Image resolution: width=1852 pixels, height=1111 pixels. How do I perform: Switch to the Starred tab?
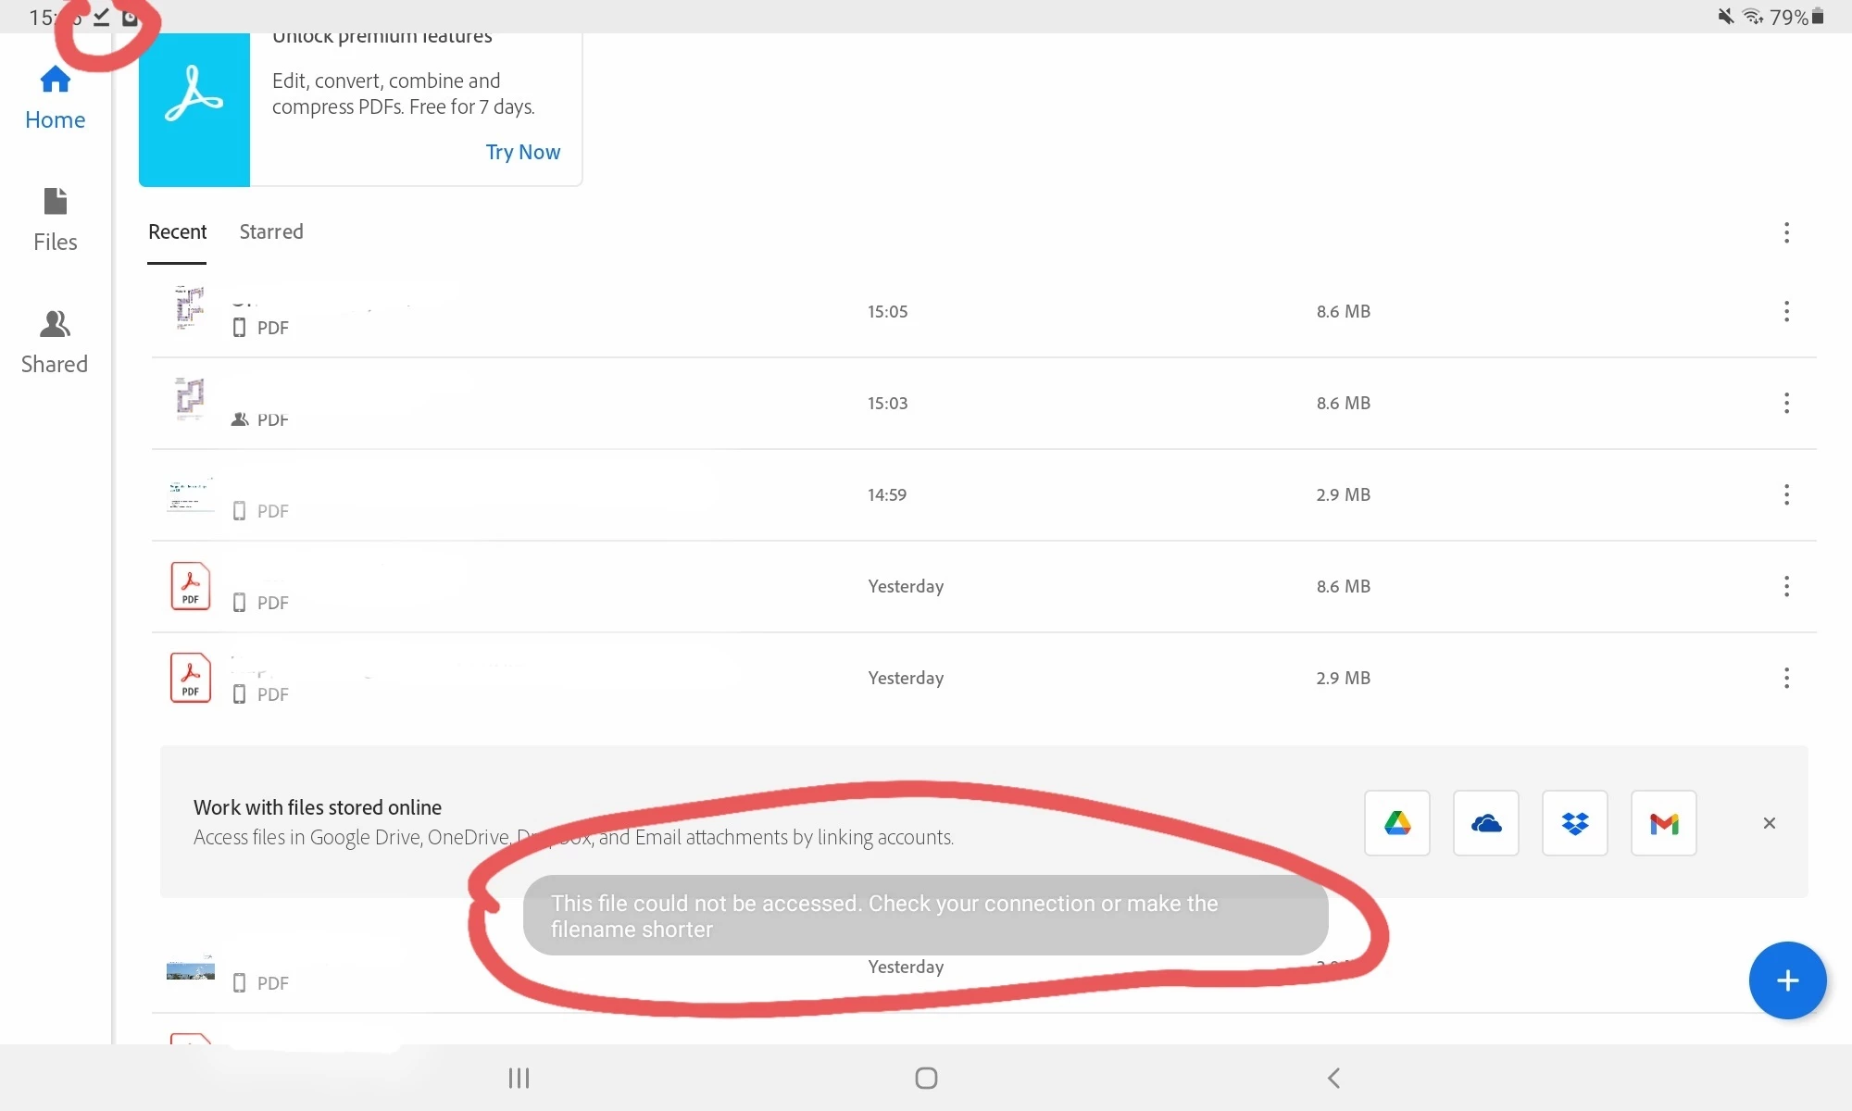(x=270, y=231)
